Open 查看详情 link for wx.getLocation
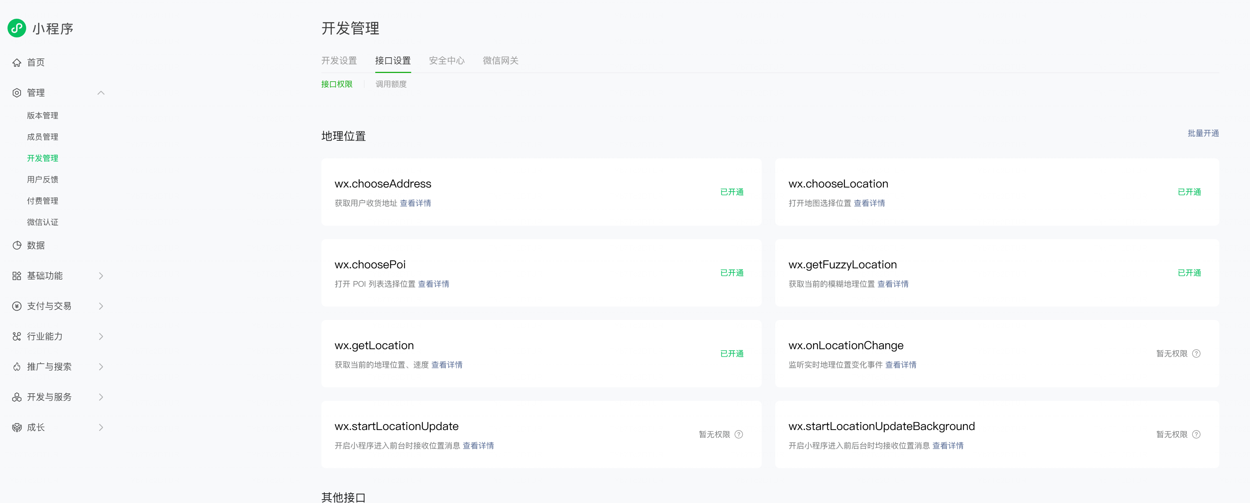Screen dimensions: 1250x503 click(x=446, y=365)
